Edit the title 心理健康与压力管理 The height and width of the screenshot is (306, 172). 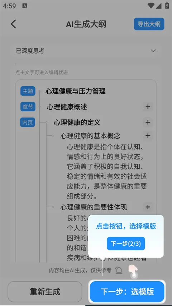76,91
